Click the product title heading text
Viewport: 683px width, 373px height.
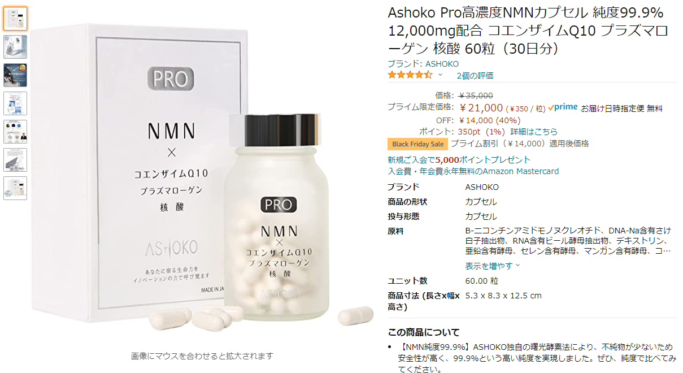528,31
